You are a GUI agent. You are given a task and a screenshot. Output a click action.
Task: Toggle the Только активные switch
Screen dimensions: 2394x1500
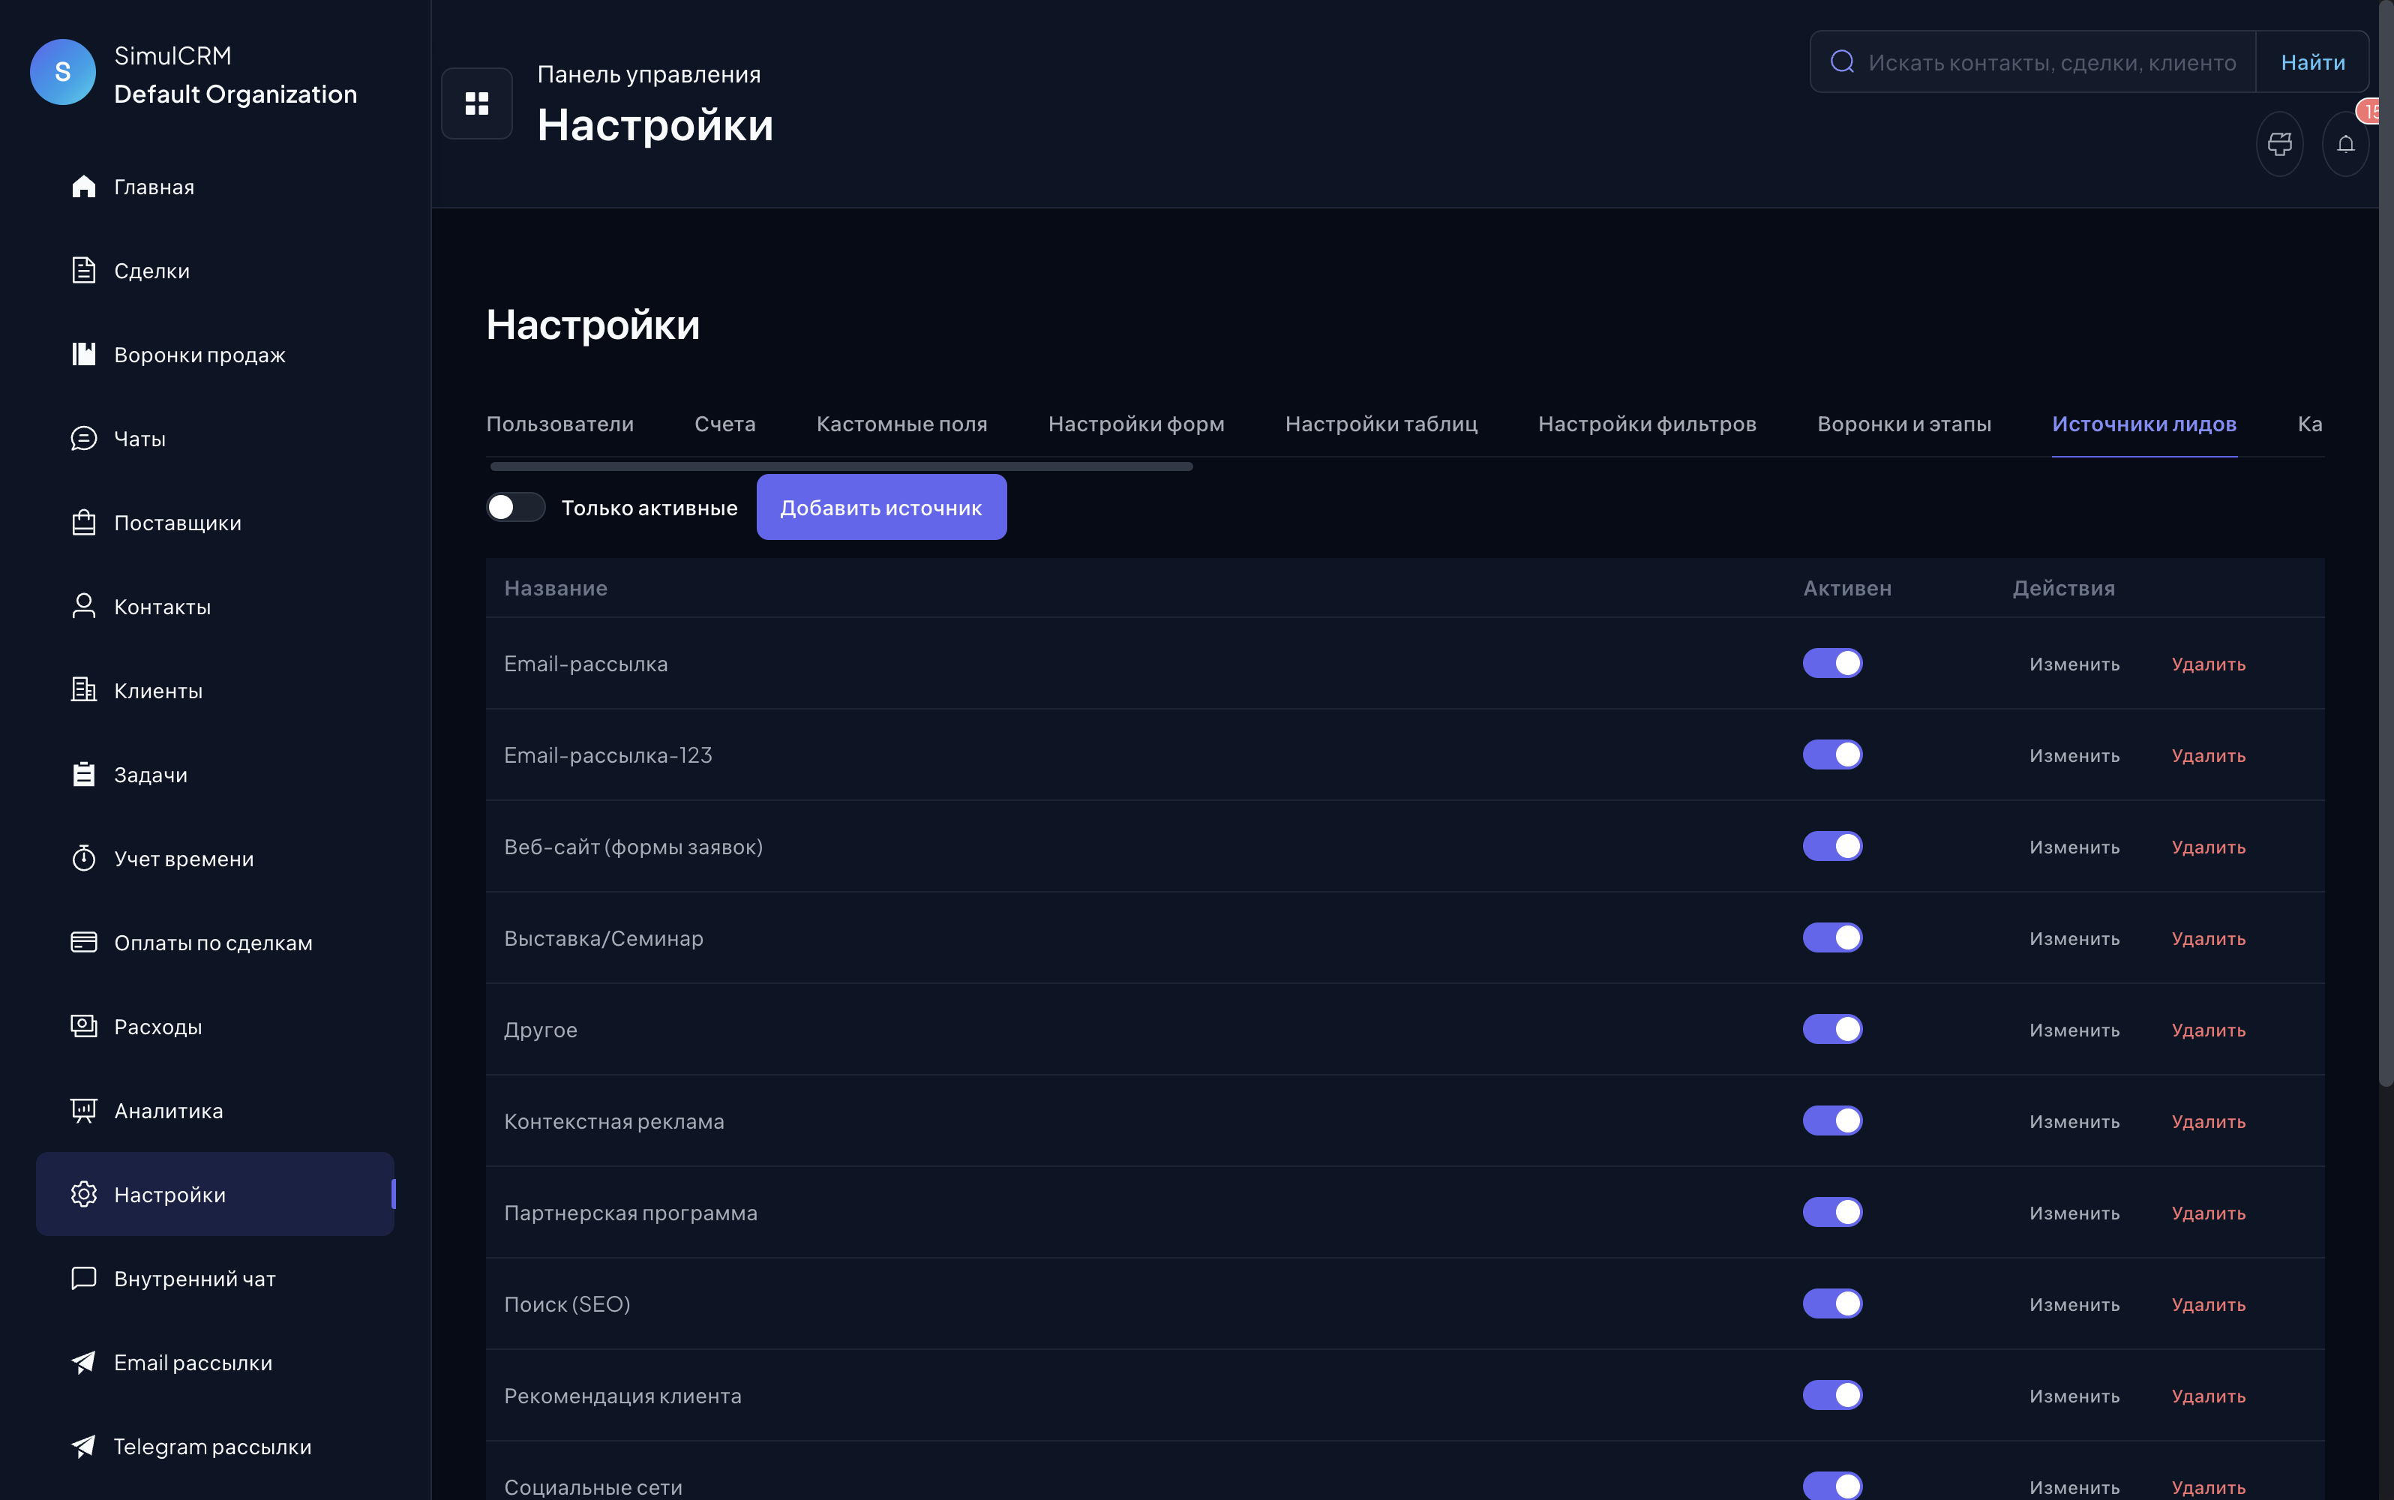[516, 507]
